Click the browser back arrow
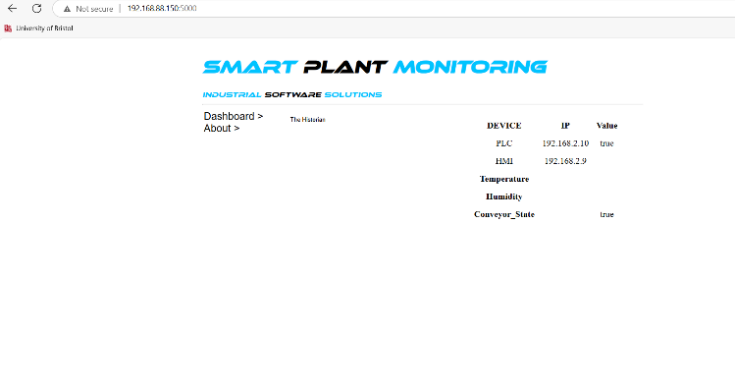This screenshot has width=735, height=391. point(12,9)
